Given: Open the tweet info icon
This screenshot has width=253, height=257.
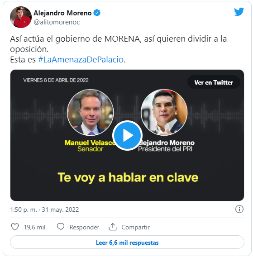Looking at the screenshot, I should [x=239, y=209].
